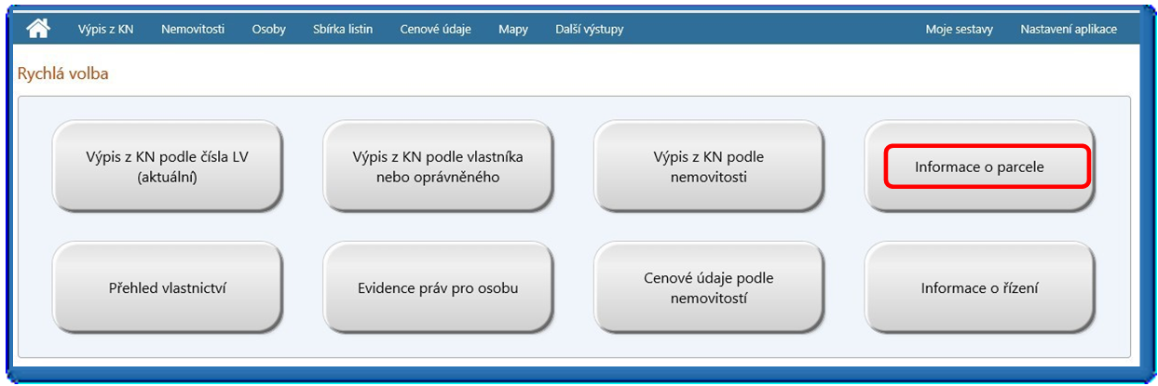The image size is (1158, 386).
Task: Choose Cenové údaje podle nemovitostí button
Action: click(708, 287)
